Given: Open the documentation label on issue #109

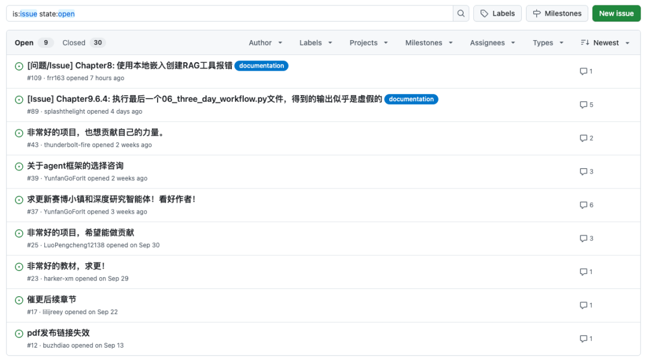Looking at the screenshot, I should click(x=261, y=66).
